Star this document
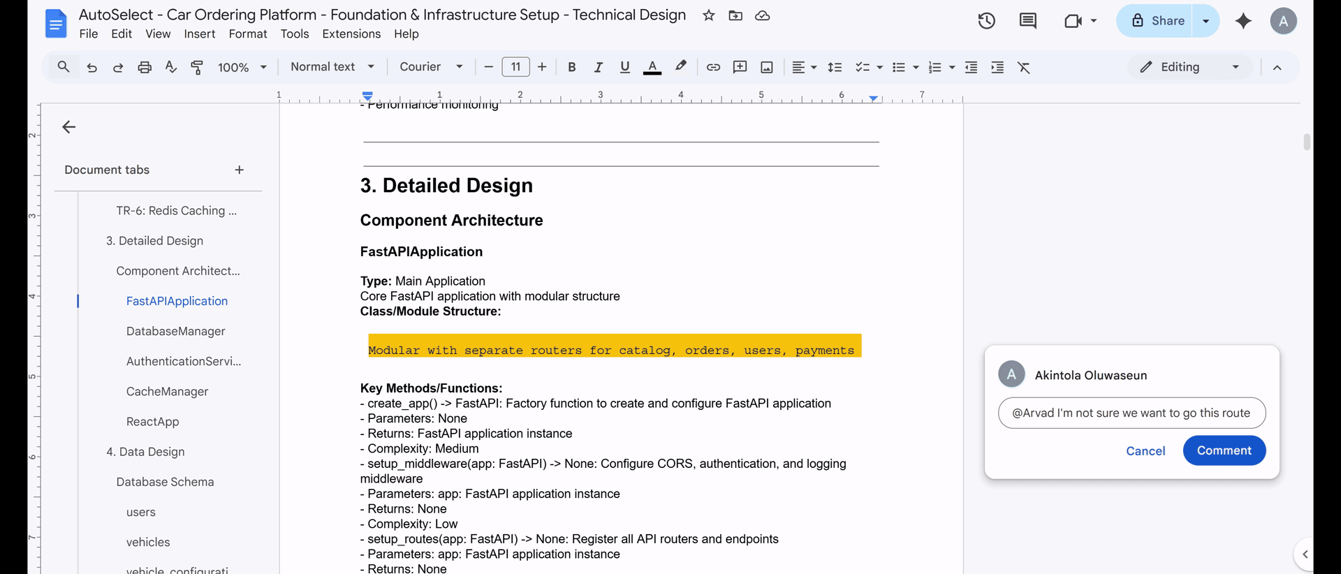 click(x=709, y=15)
